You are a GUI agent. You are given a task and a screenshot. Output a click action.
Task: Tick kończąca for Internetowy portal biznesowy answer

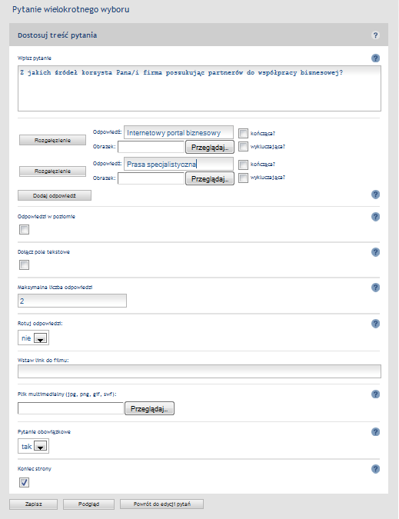pyautogui.click(x=243, y=133)
